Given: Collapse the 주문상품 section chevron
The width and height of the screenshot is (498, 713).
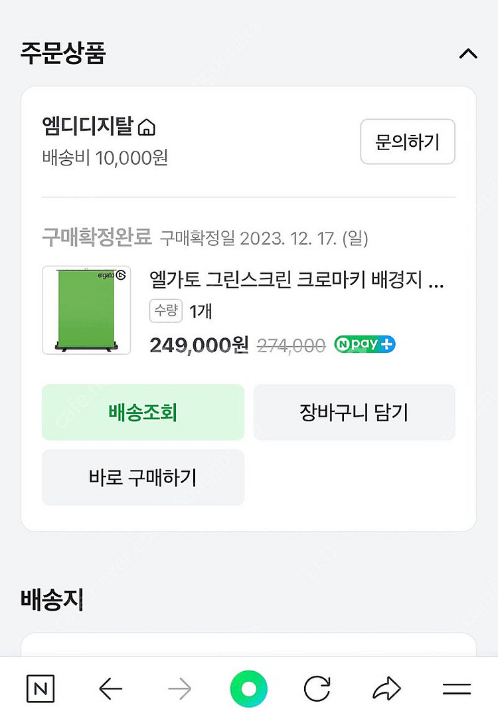Looking at the screenshot, I should click(468, 54).
